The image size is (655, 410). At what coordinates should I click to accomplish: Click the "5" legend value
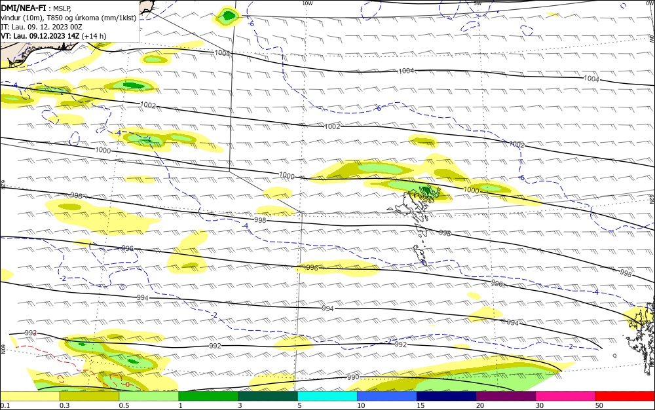(x=299, y=405)
